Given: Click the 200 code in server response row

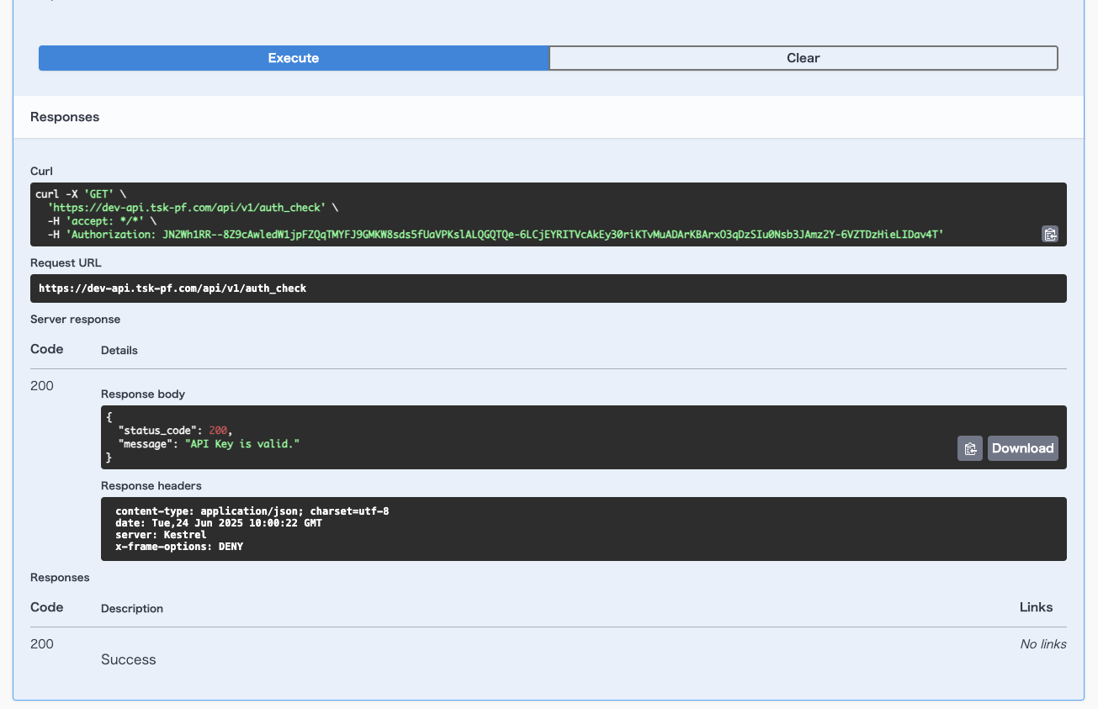Looking at the screenshot, I should coord(42,386).
